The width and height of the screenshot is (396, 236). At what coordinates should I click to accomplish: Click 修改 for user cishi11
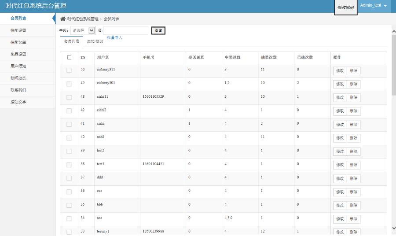pyautogui.click(x=340, y=97)
